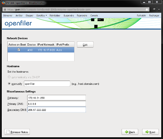The height and width of the screenshot is (139, 163).
Task: Click the padlock security icon in address bar
Action: (5, 9)
